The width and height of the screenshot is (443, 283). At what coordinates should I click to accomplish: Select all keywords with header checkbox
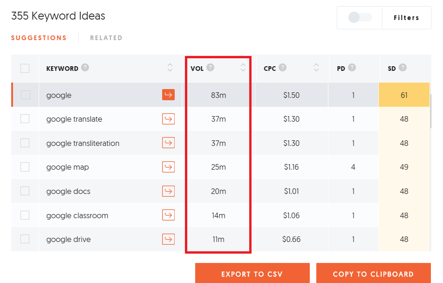tap(25, 69)
